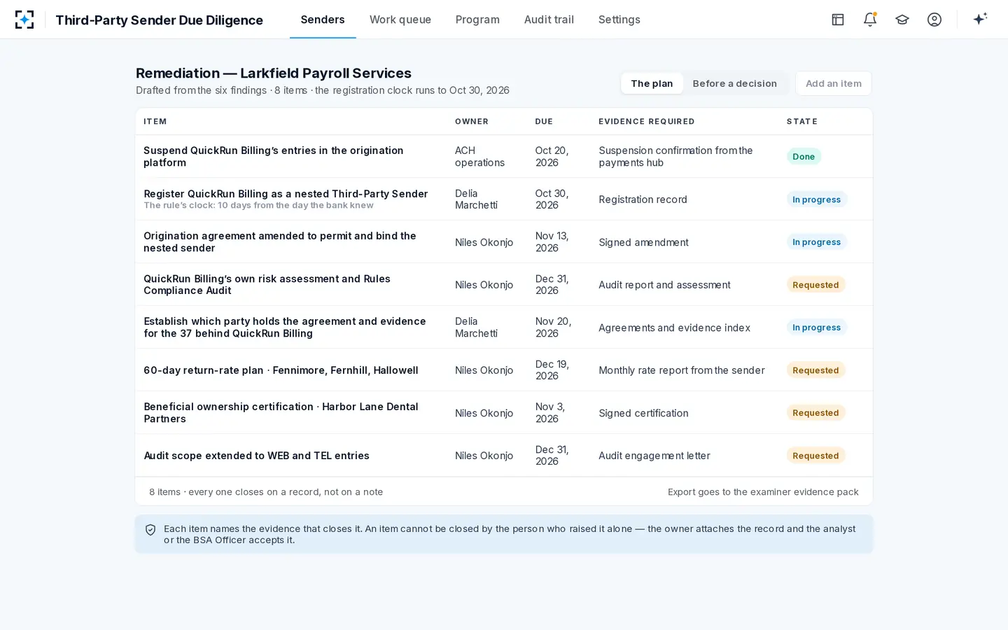Open Audit scope extended to WEB and TEL item
The image size is (1008, 630).
(x=256, y=456)
